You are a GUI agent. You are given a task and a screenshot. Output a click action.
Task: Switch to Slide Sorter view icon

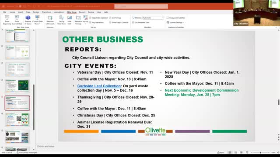[x=235, y=153]
